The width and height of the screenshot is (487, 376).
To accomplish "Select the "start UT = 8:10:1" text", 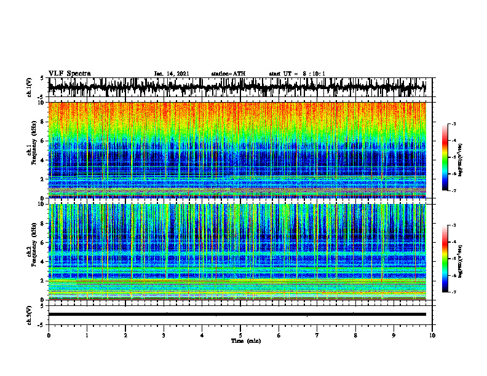I will point(297,74).
